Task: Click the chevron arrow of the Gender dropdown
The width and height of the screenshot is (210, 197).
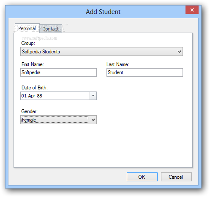Action: pos(93,120)
